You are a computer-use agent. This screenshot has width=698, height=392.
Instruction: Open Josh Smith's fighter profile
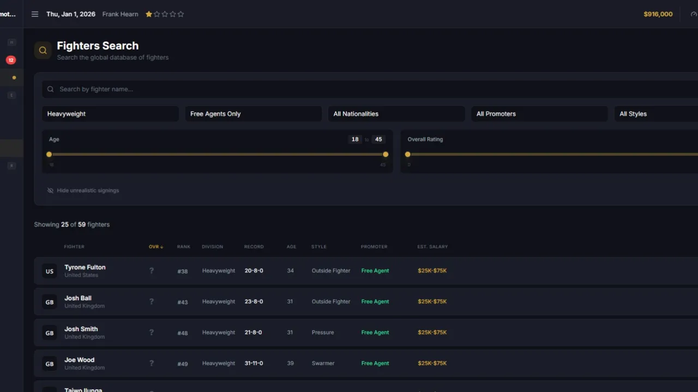click(x=81, y=329)
